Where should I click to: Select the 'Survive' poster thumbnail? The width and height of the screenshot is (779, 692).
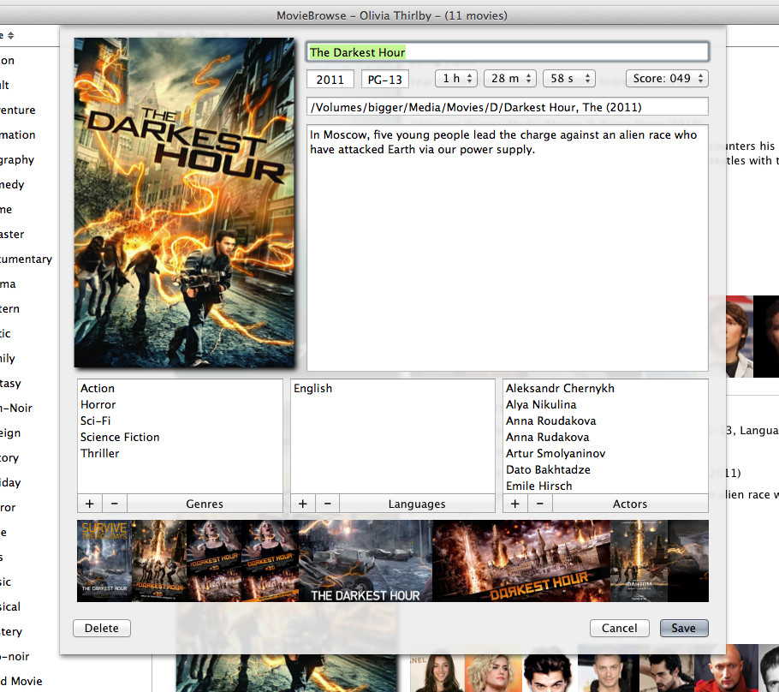pos(104,561)
